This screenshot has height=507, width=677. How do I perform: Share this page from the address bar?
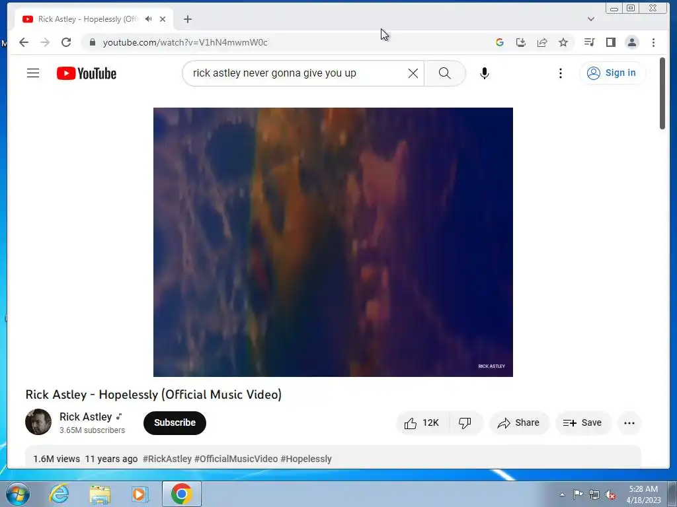point(542,42)
